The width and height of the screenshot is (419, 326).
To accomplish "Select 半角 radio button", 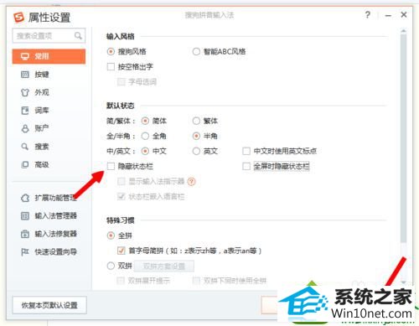I will (x=196, y=136).
